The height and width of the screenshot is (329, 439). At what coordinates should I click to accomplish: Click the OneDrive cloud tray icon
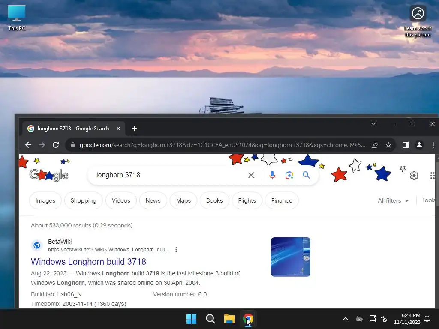coord(359,319)
